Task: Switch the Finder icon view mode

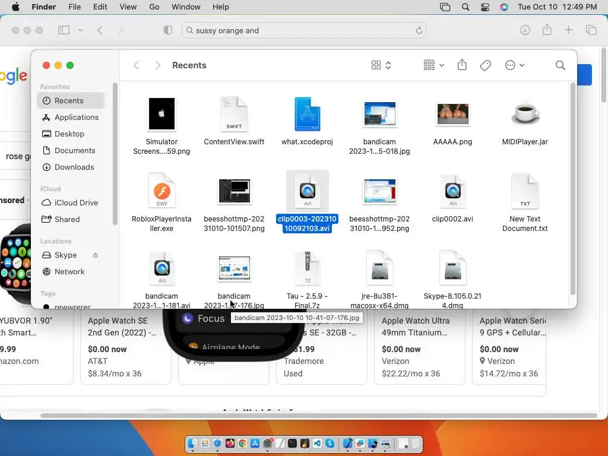Action: point(381,65)
